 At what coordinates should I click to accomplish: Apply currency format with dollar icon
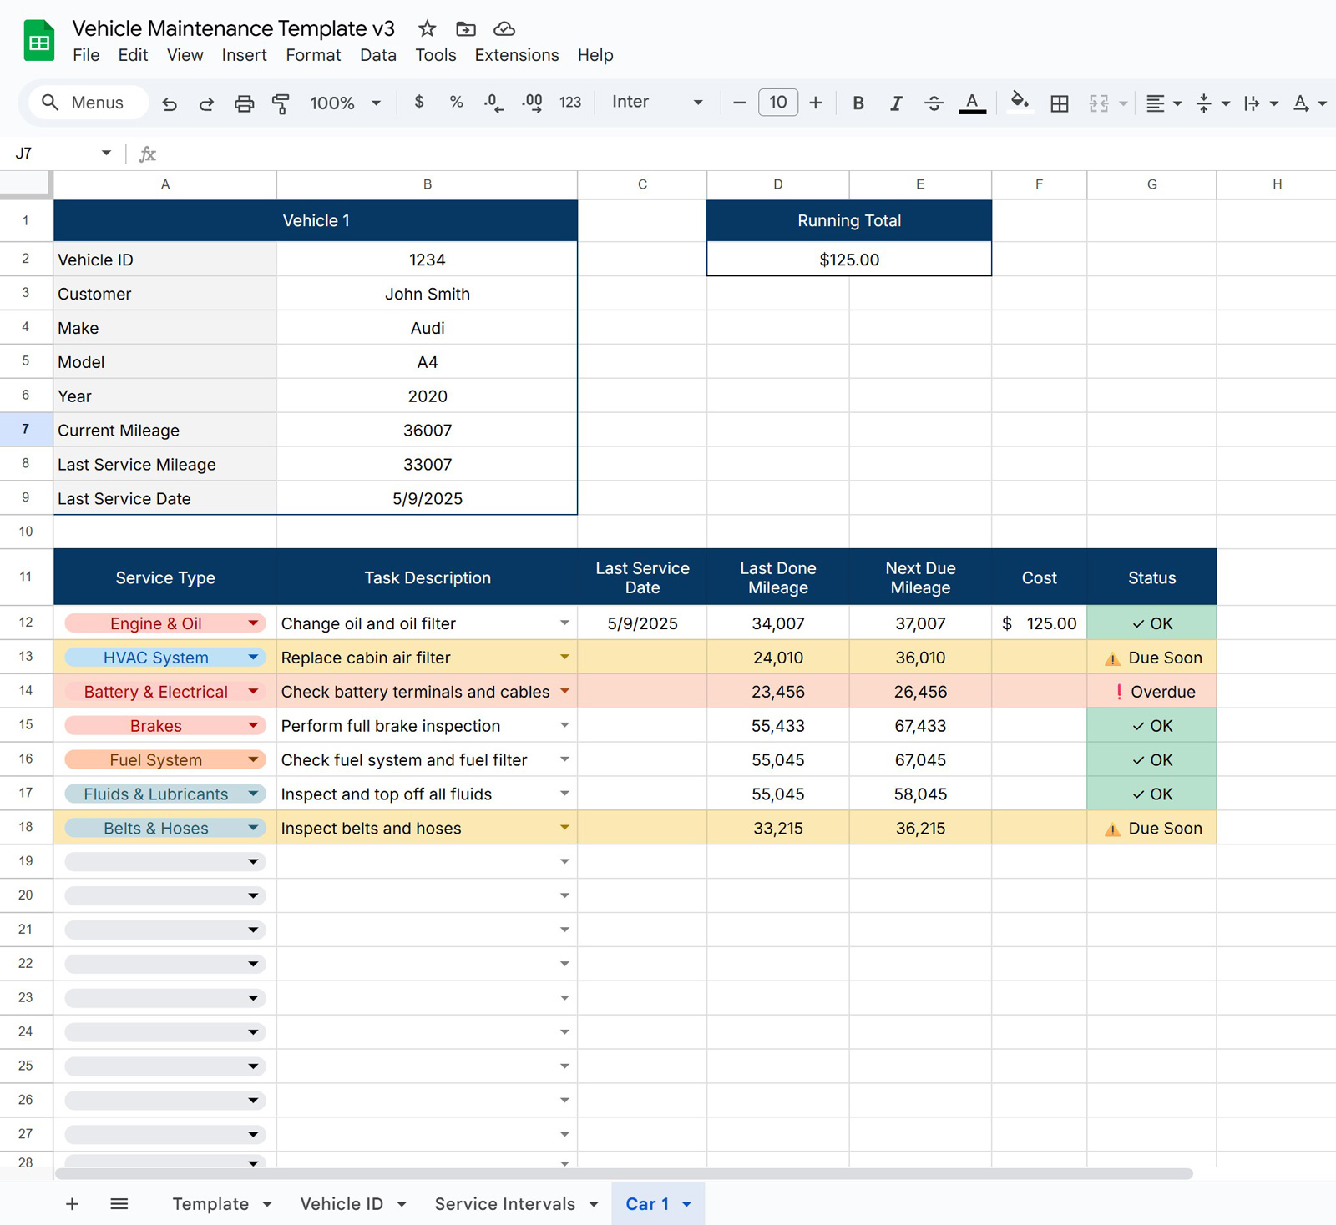click(x=419, y=102)
